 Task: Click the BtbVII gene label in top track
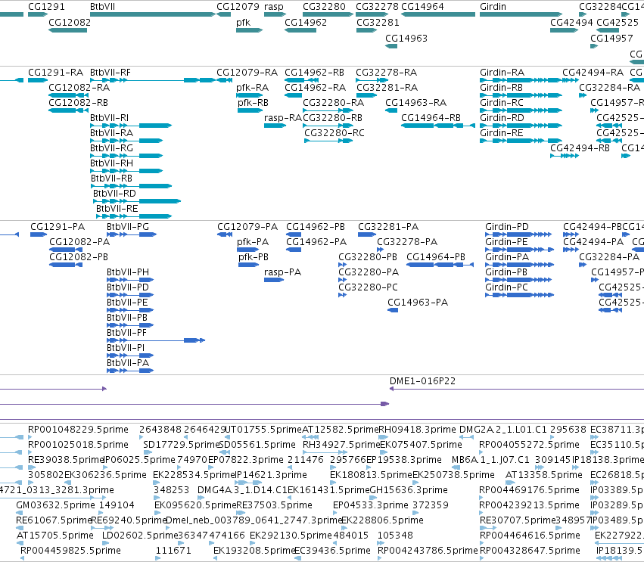pyautogui.click(x=102, y=7)
